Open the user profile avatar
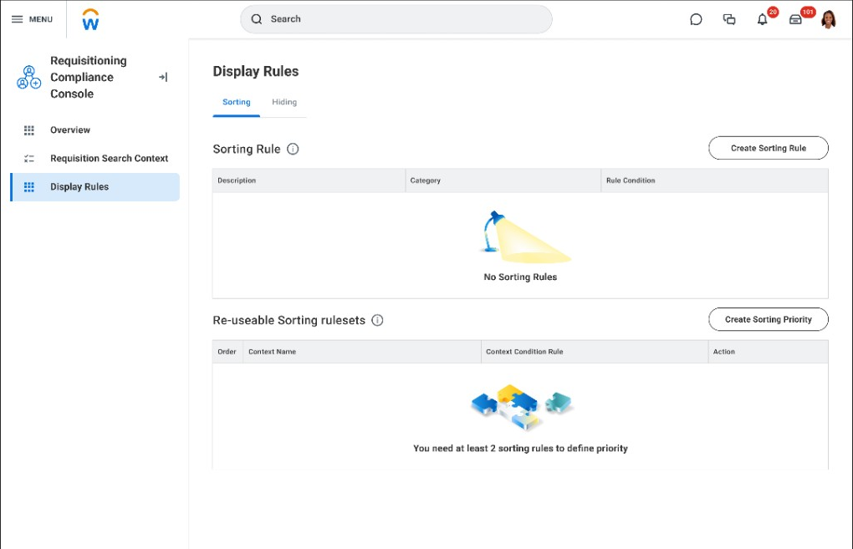 829,19
